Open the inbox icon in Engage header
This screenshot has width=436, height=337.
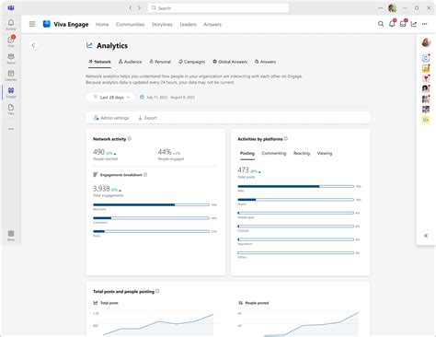403,23
